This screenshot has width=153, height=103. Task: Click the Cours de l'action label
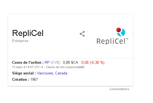point(28,62)
